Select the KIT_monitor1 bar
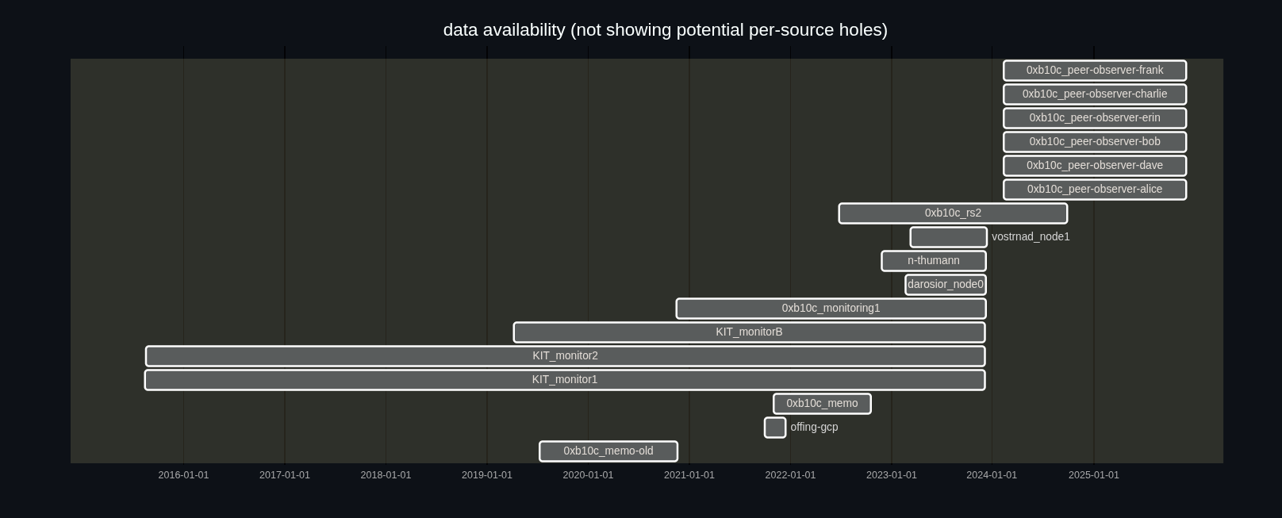This screenshot has height=518, width=1282. 564,380
